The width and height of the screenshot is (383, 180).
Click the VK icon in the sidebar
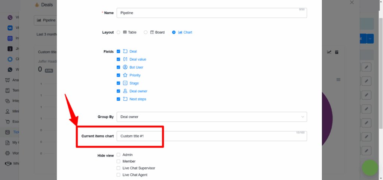(x=10, y=28)
